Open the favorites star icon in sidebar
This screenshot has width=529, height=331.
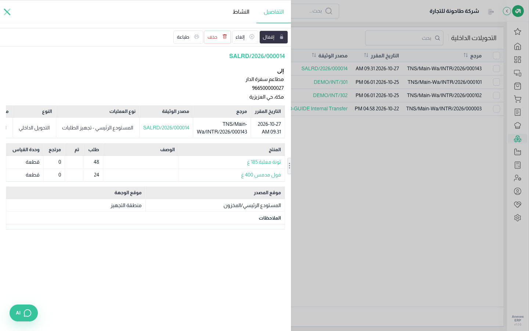518,32
